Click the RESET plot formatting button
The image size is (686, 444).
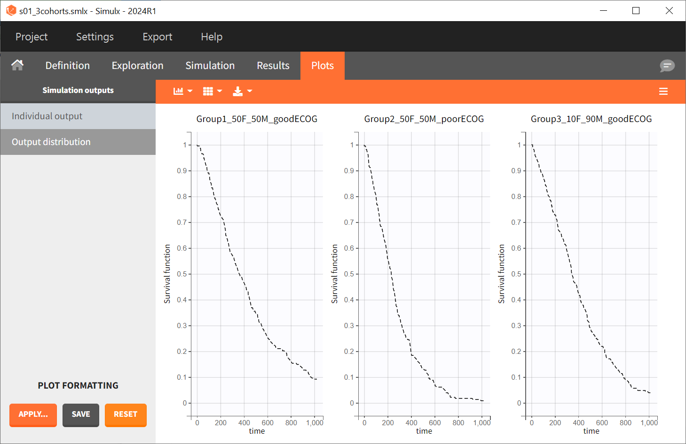pyautogui.click(x=126, y=414)
